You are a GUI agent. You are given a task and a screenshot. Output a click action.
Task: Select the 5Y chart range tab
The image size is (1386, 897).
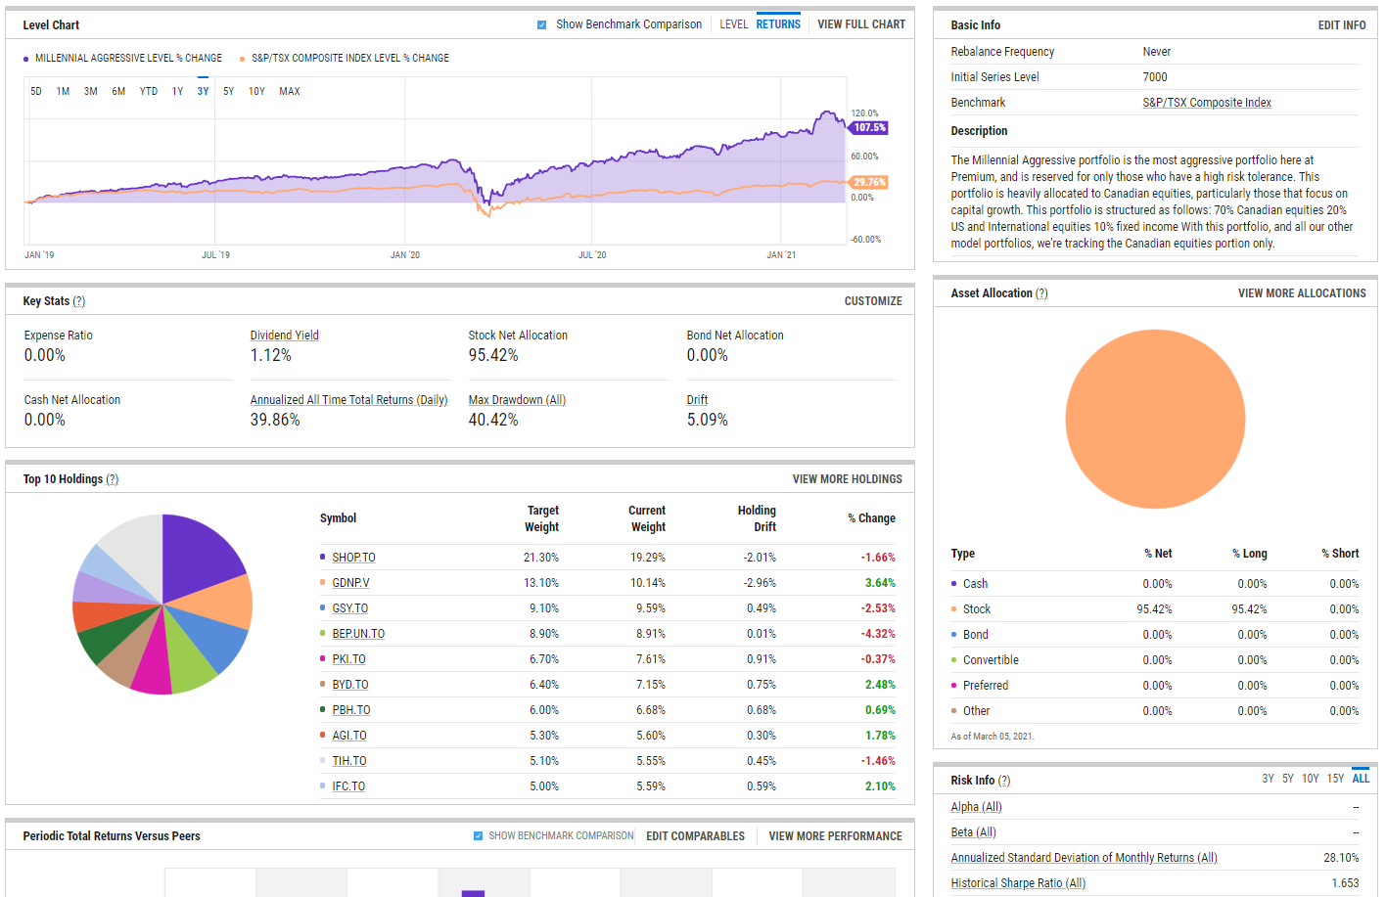coord(228,91)
